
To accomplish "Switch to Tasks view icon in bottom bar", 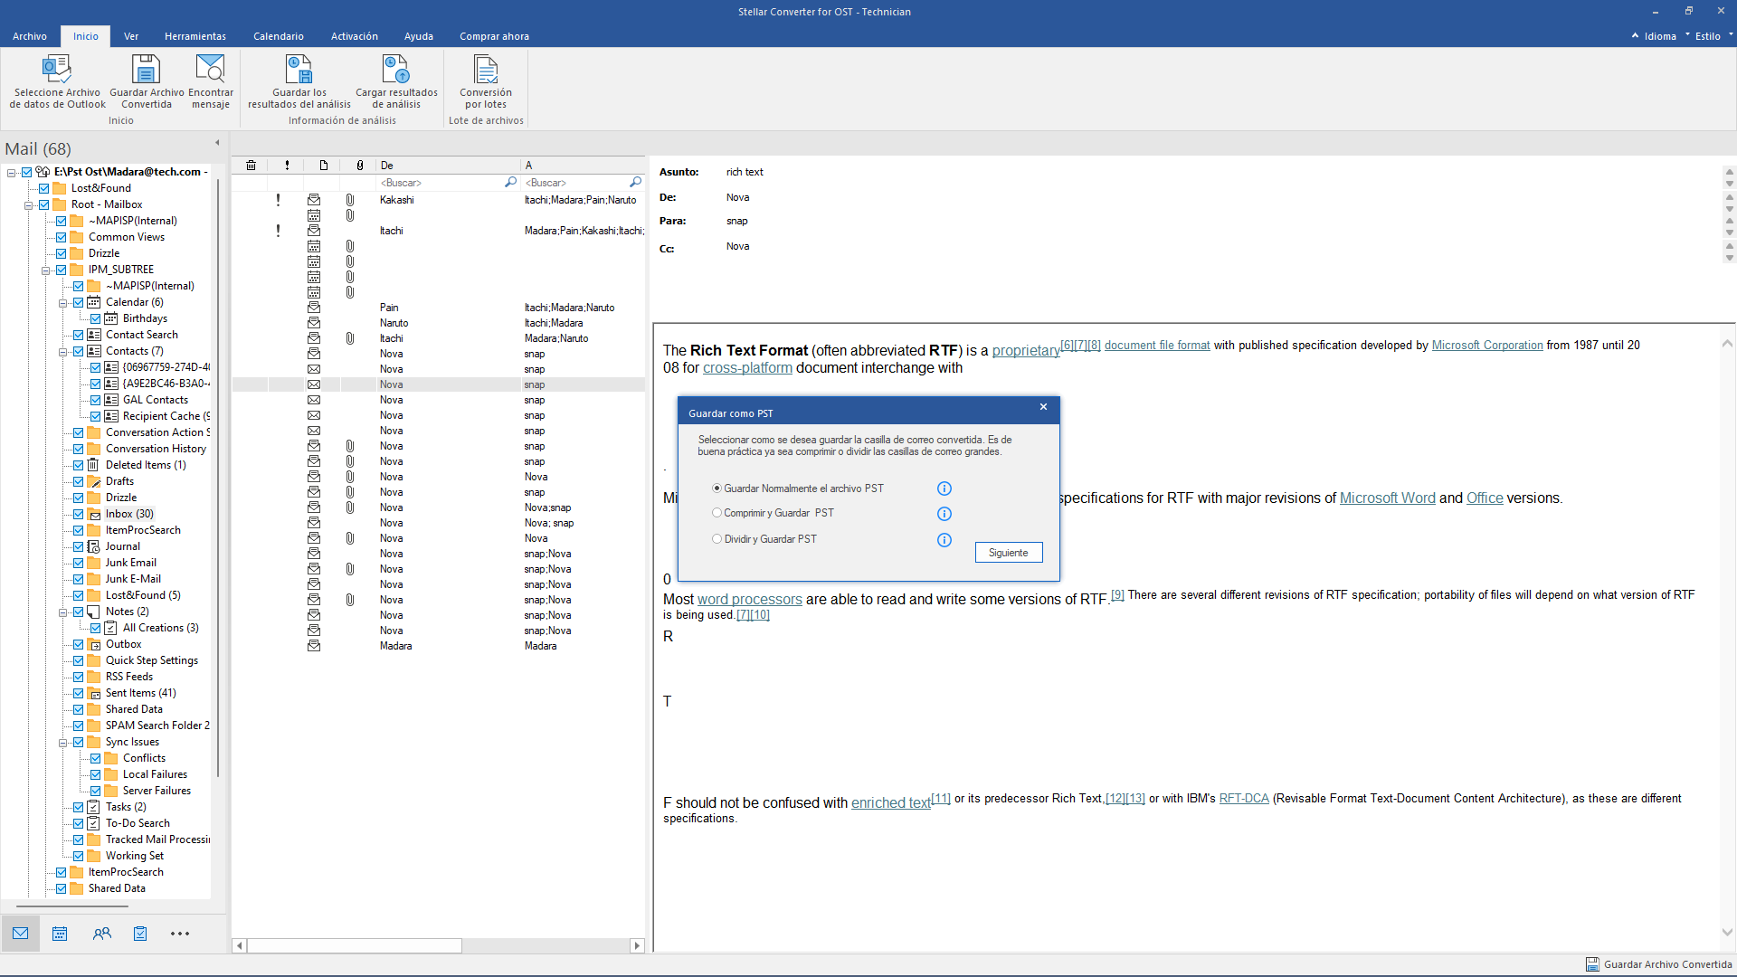I will [140, 934].
